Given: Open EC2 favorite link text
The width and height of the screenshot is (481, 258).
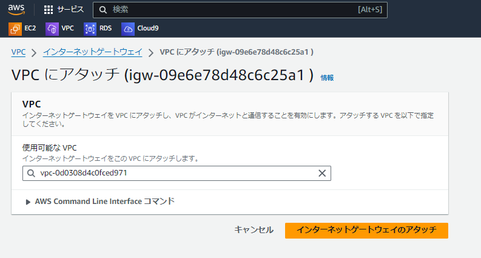Looking at the screenshot, I should click(30, 29).
